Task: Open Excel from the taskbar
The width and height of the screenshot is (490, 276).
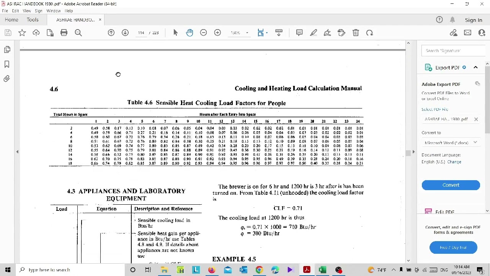Action: coord(322,270)
